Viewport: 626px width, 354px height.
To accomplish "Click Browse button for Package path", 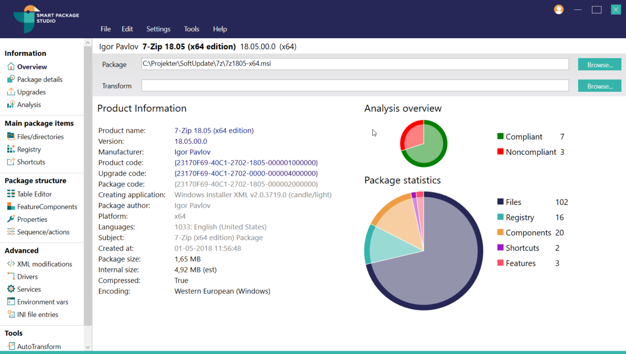I will (600, 65).
